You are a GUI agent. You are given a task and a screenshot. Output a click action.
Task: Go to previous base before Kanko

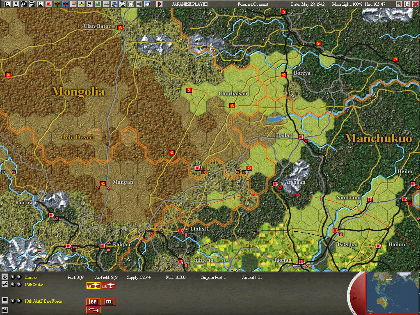[13, 277]
